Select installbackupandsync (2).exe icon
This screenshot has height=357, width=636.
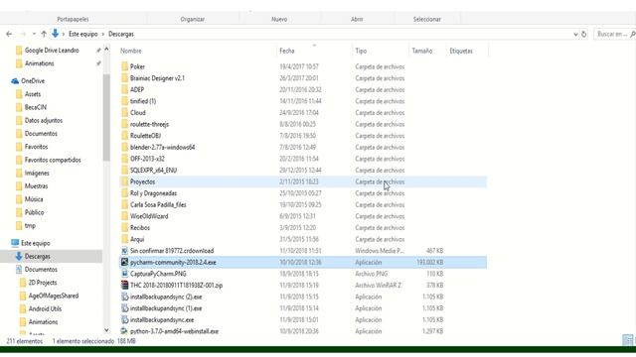(x=124, y=297)
